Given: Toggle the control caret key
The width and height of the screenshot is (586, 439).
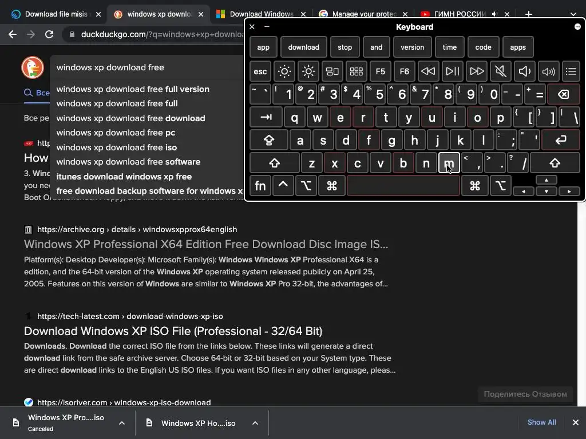Looking at the screenshot, I should 283,186.
